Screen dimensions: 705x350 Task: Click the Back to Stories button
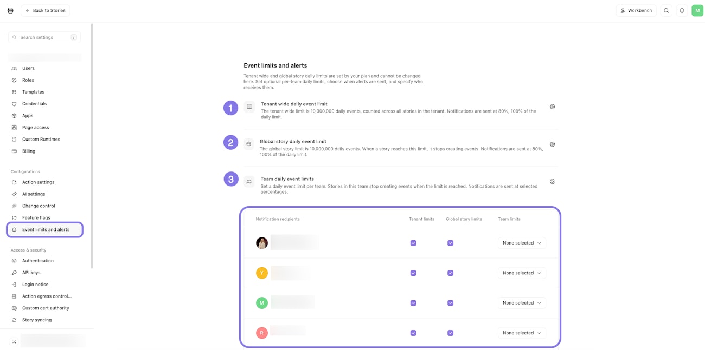(45, 10)
